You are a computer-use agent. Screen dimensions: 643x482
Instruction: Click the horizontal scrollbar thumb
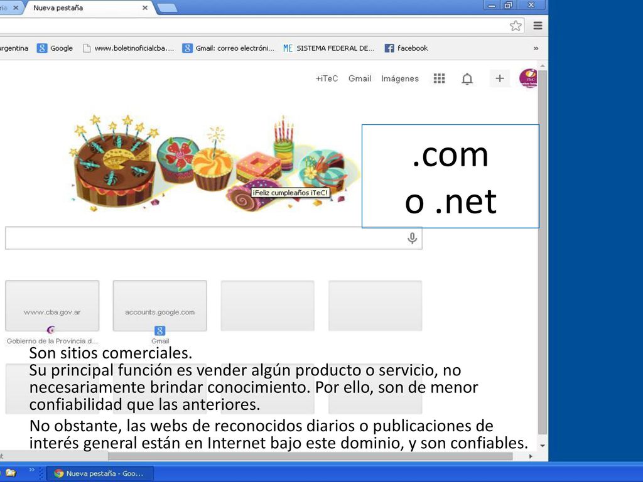pos(310,456)
